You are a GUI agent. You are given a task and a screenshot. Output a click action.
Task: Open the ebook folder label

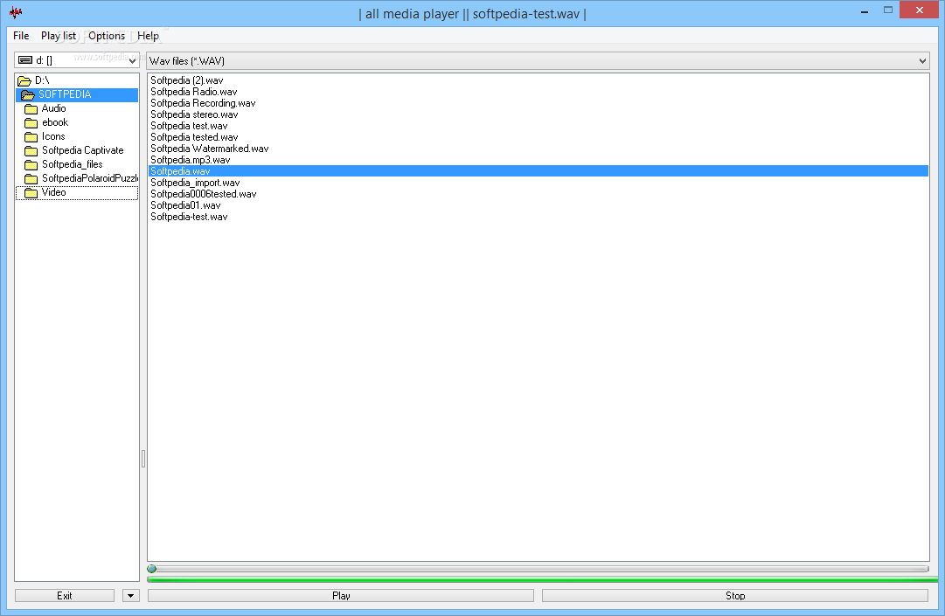[x=55, y=122]
